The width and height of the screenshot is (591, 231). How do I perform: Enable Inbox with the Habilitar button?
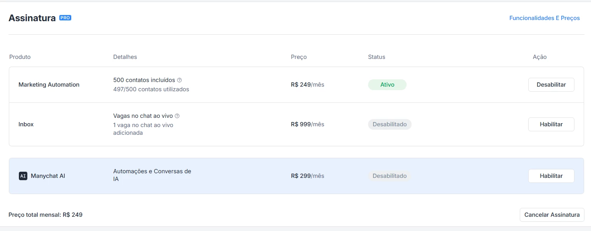coord(551,124)
